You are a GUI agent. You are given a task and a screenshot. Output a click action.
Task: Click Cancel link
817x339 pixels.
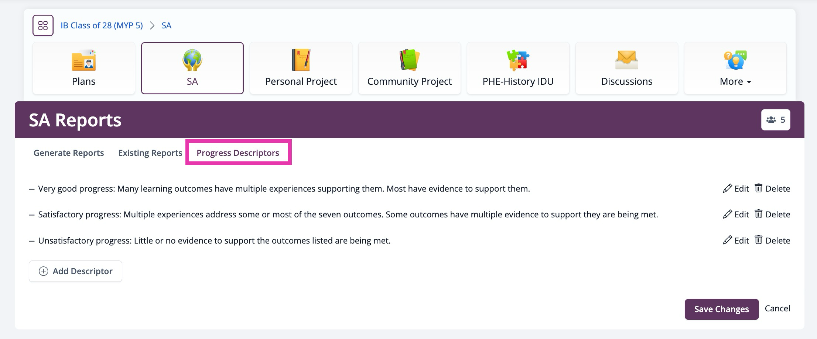777,308
